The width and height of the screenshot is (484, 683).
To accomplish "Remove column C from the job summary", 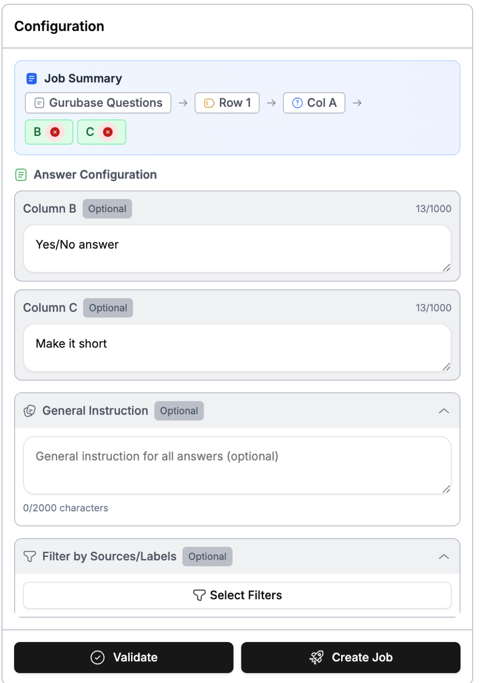I will [107, 132].
